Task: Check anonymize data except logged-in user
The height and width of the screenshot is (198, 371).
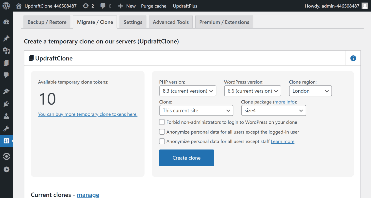Action: pyautogui.click(x=162, y=132)
